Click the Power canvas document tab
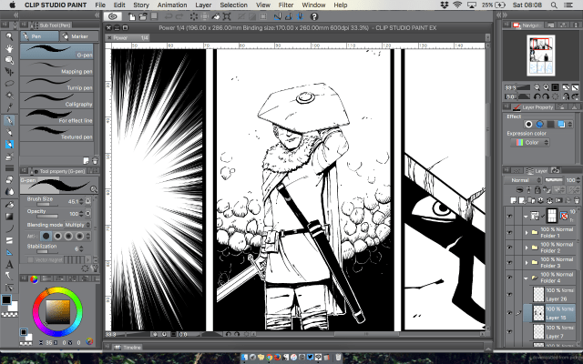Screen dimensions: 583x364 pyautogui.click(x=120, y=38)
